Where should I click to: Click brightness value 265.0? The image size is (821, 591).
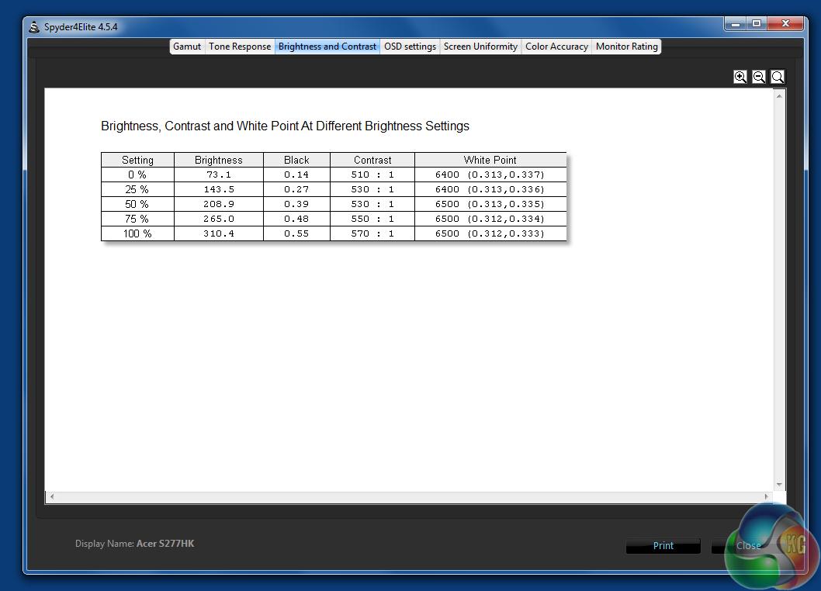point(219,219)
